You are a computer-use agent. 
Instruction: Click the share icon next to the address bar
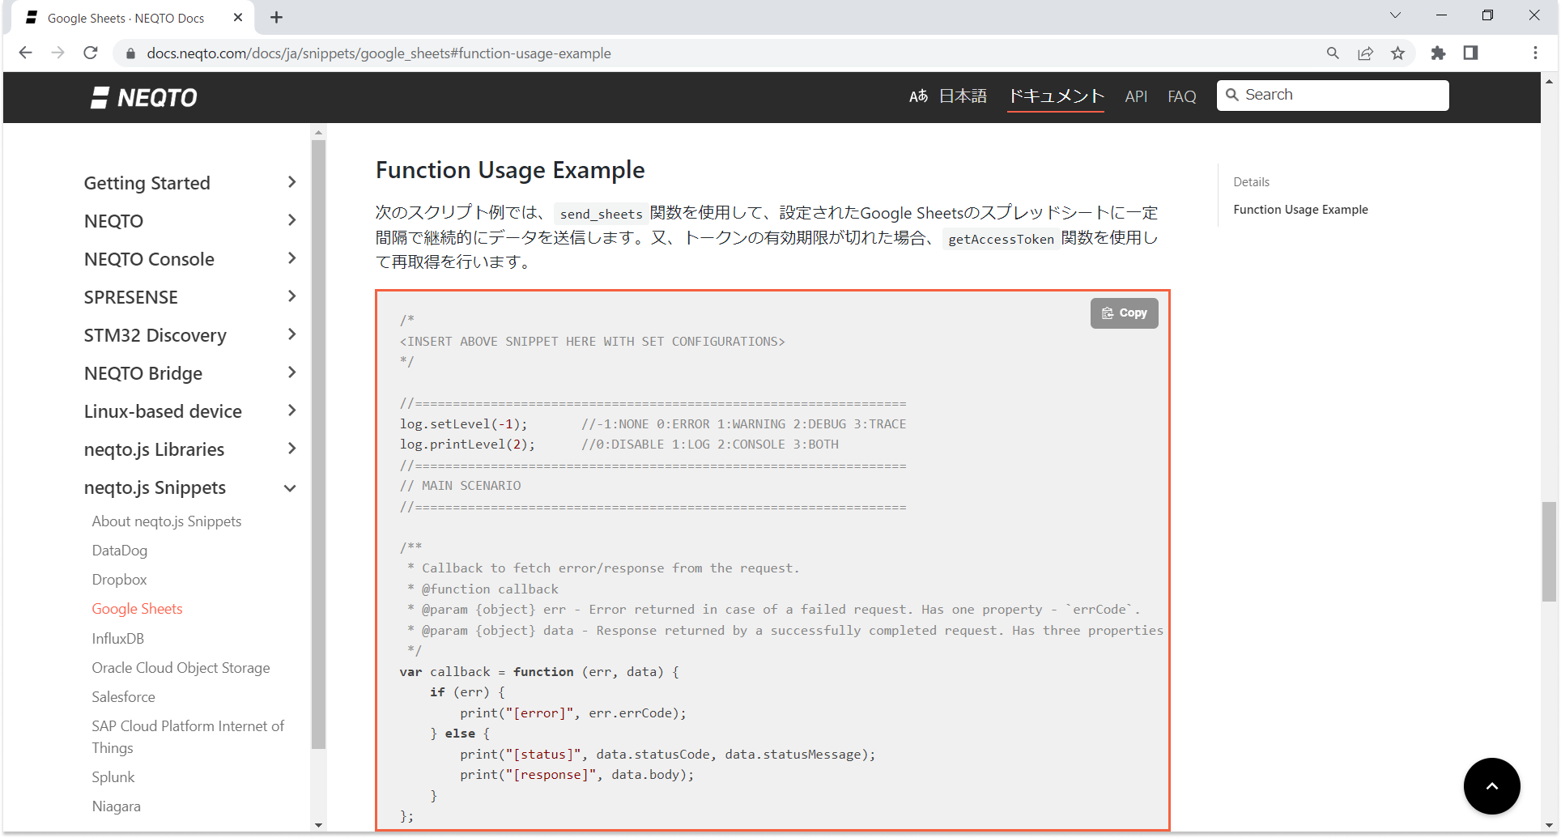(x=1366, y=53)
